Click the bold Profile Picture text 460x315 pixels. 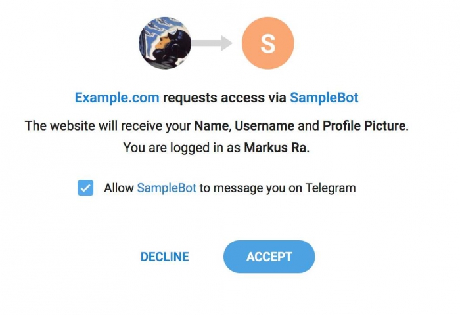pyautogui.click(x=363, y=125)
